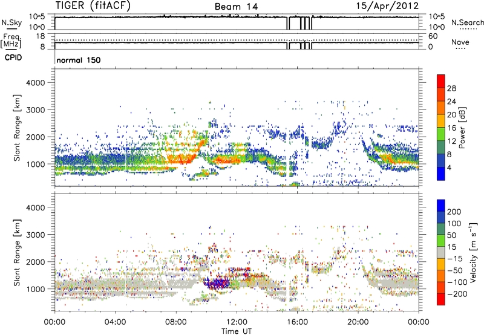Click the '04:00' time tick label
Viewport: 484px width, 335px height.
point(116,322)
